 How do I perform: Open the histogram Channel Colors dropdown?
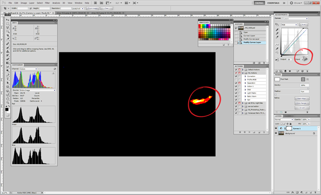[28, 69]
